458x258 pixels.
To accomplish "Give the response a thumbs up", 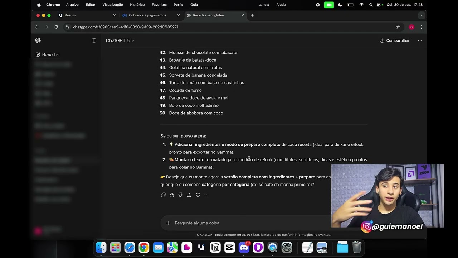I will (x=172, y=195).
